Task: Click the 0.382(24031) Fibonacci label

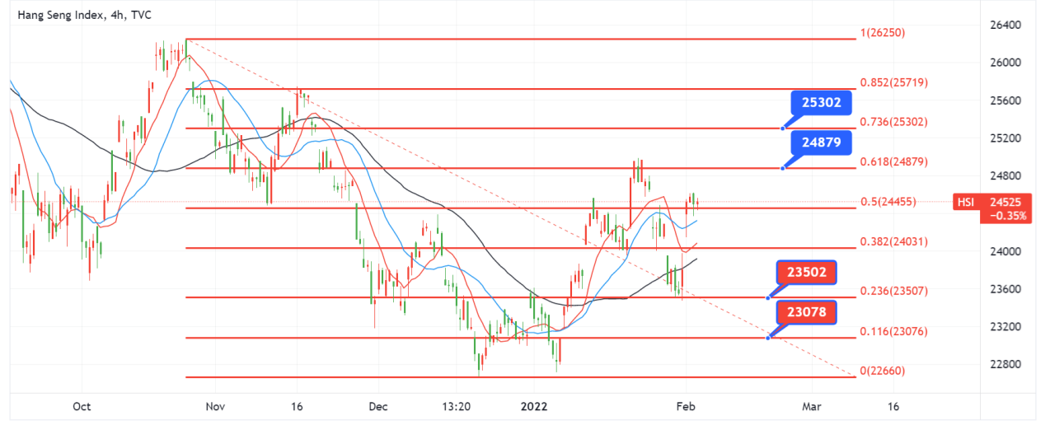Action: pyautogui.click(x=893, y=241)
